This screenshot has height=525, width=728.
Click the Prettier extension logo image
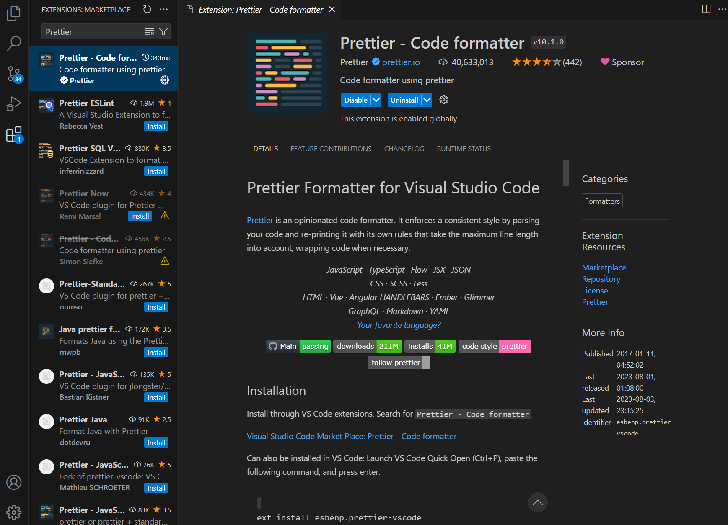[x=287, y=73]
